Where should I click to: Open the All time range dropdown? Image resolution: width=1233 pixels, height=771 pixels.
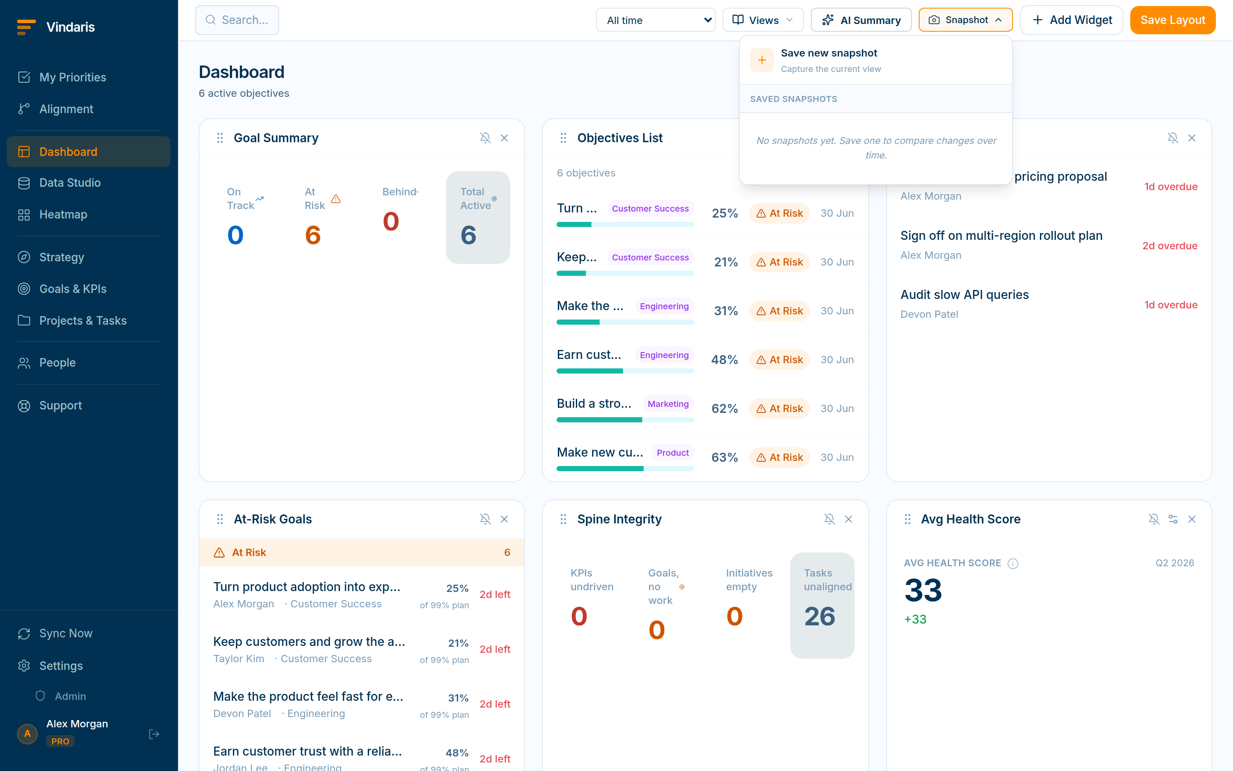[x=656, y=20]
